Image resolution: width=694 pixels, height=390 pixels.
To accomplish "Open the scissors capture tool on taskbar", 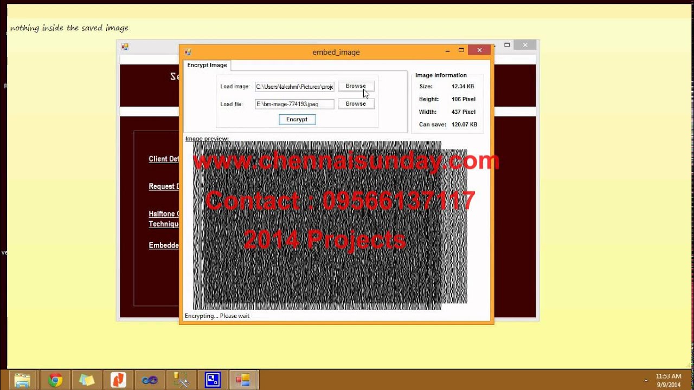I will pyautogui.click(x=181, y=380).
